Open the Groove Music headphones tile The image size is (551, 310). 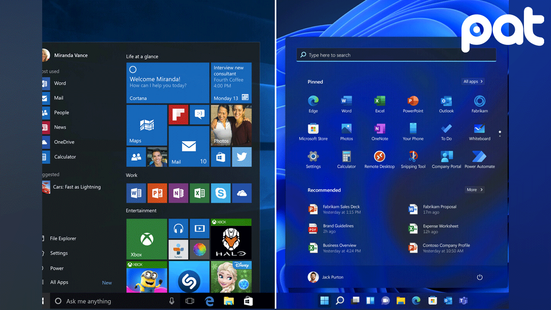click(178, 228)
